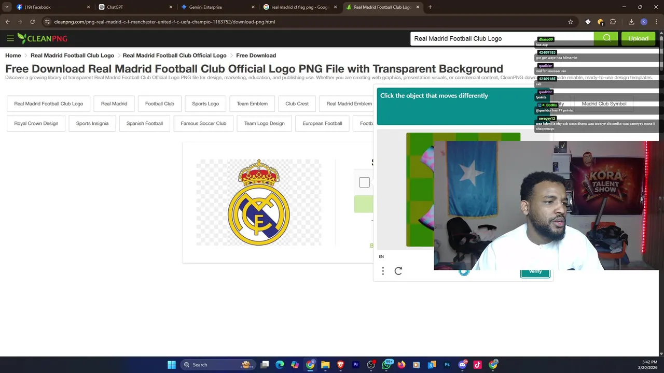Viewport: 664px width, 373px height.
Task: Select Real Madrid Football Club Logo tag
Action: (x=49, y=104)
